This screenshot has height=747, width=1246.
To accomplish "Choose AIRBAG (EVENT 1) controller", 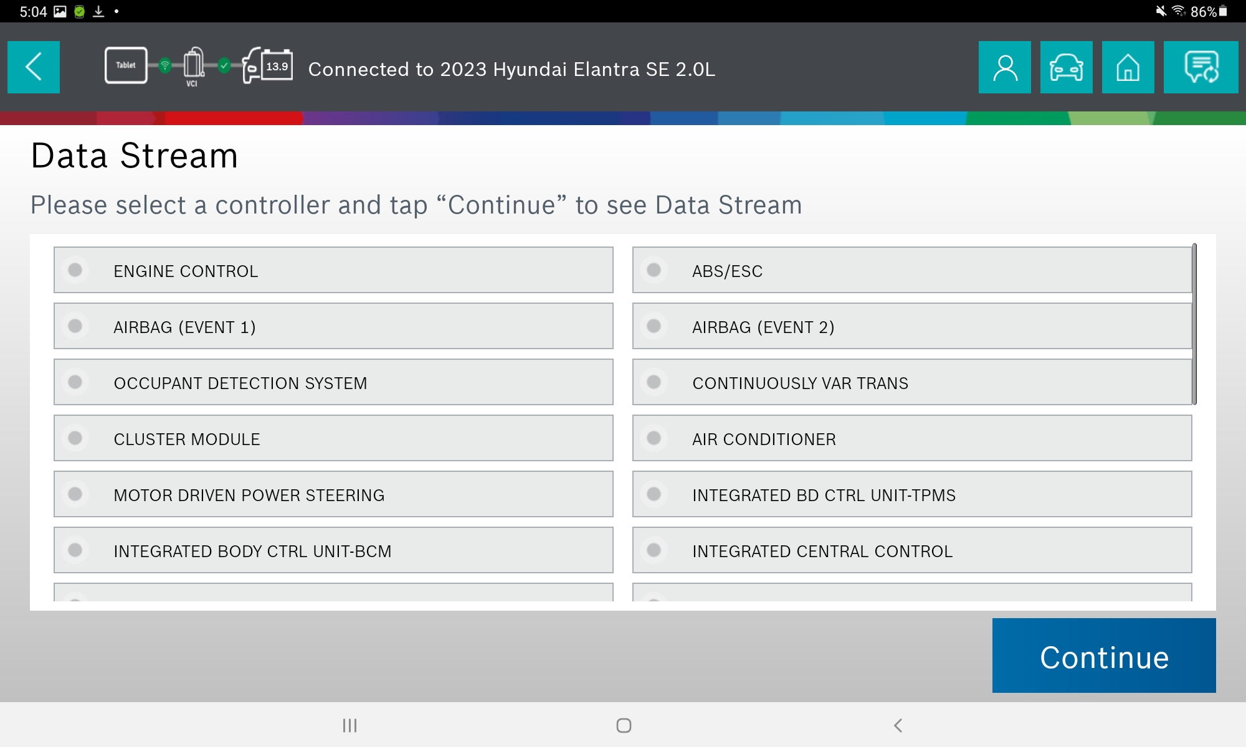I will point(333,326).
